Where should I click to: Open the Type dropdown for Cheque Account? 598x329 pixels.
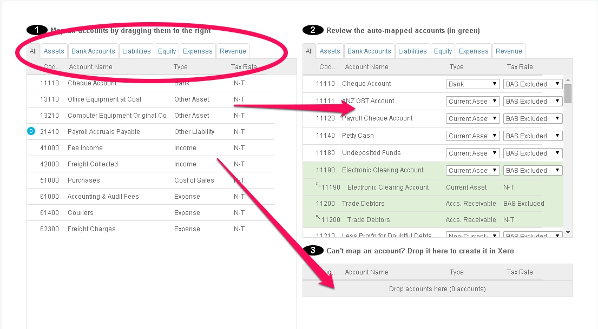click(x=472, y=84)
